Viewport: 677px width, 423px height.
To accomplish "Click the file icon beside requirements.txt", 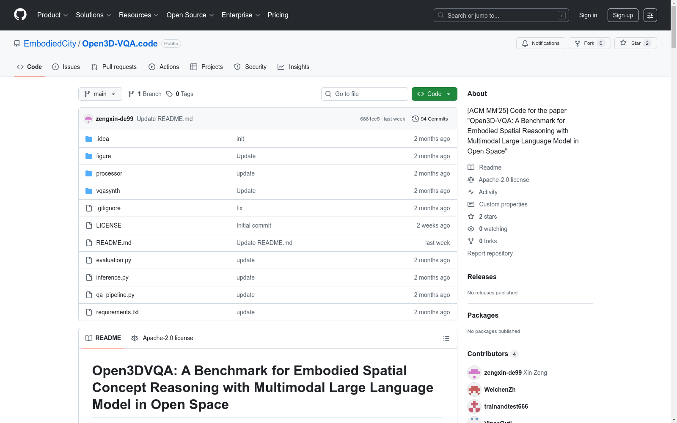I will tap(89, 312).
